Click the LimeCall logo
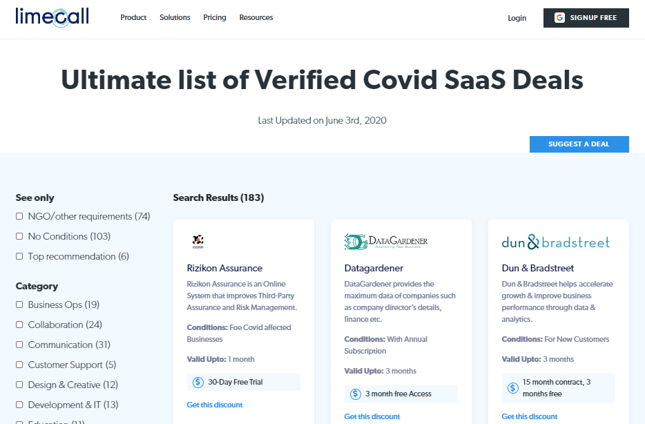 (x=52, y=17)
